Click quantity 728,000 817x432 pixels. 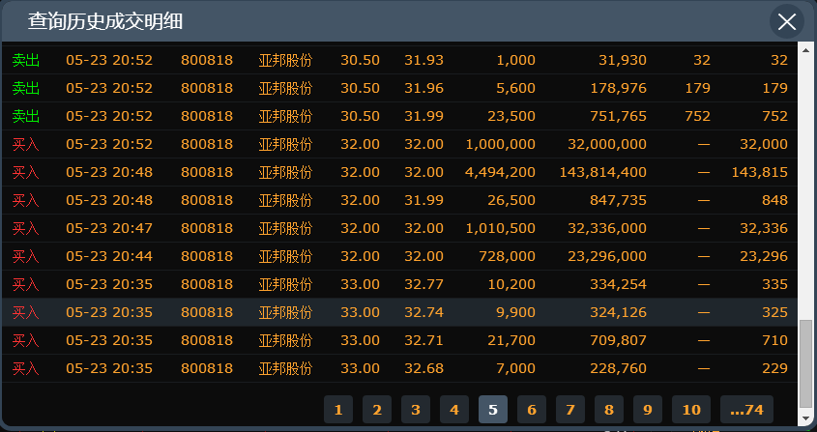coord(507,256)
